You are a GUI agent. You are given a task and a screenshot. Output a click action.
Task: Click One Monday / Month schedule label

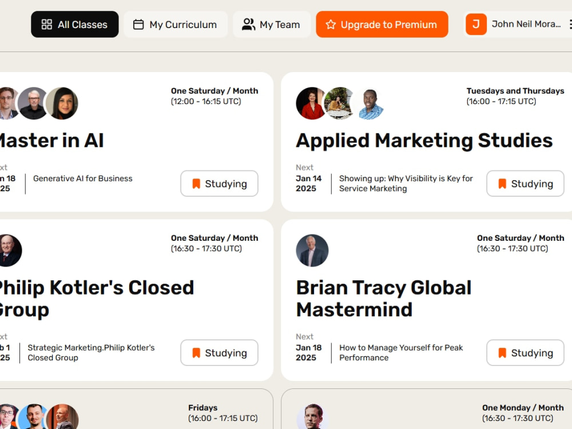click(523, 408)
